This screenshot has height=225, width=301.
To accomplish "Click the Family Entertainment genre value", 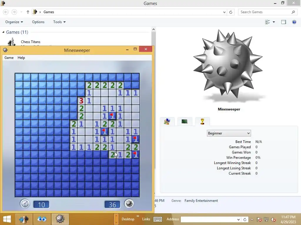I will [201, 201].
